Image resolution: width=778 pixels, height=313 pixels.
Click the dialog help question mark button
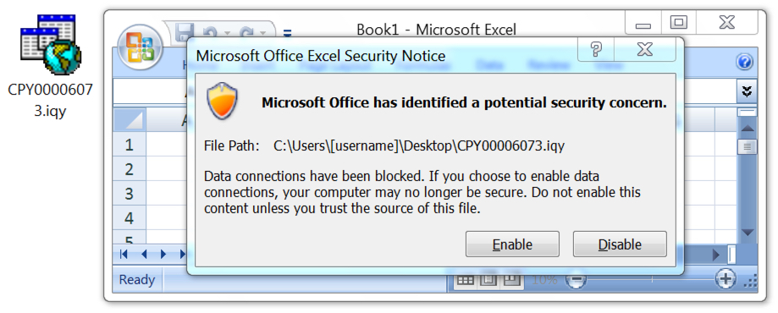[596, 50]
